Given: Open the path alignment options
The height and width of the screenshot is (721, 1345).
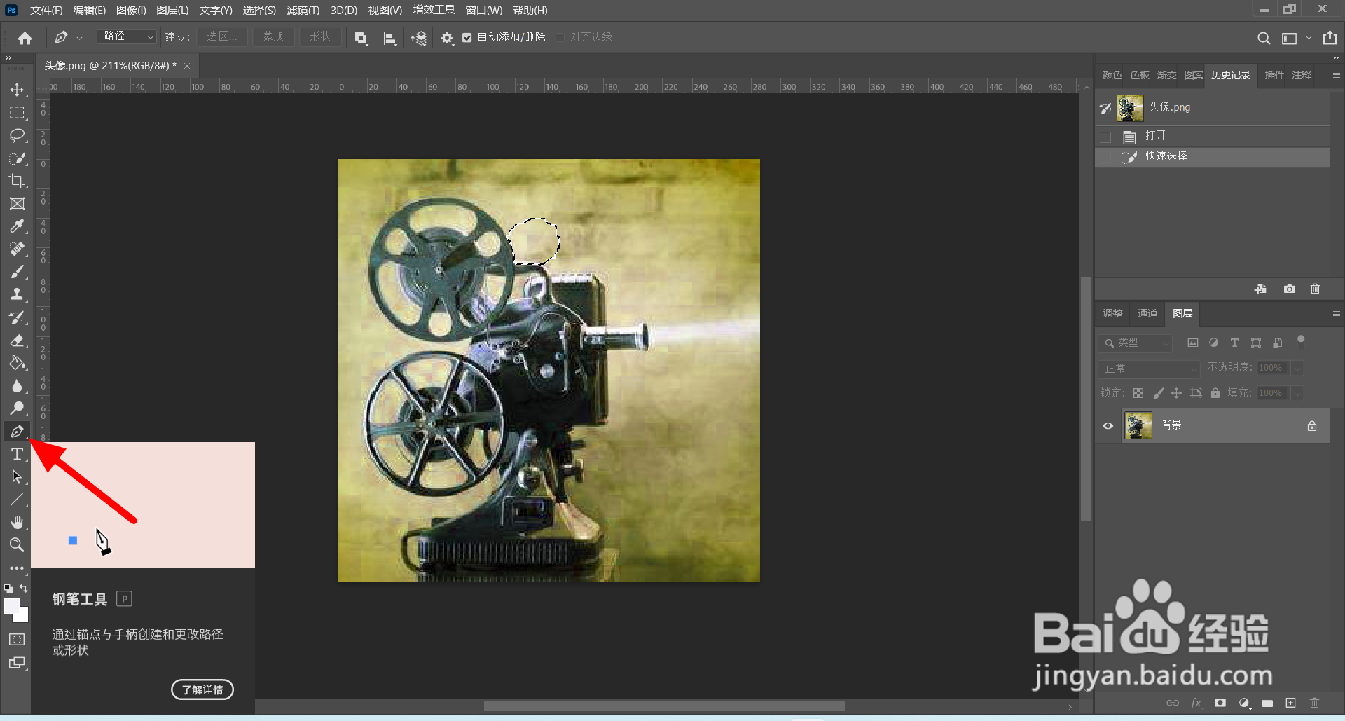Looking at the screenshot, I should coord(389,38).
